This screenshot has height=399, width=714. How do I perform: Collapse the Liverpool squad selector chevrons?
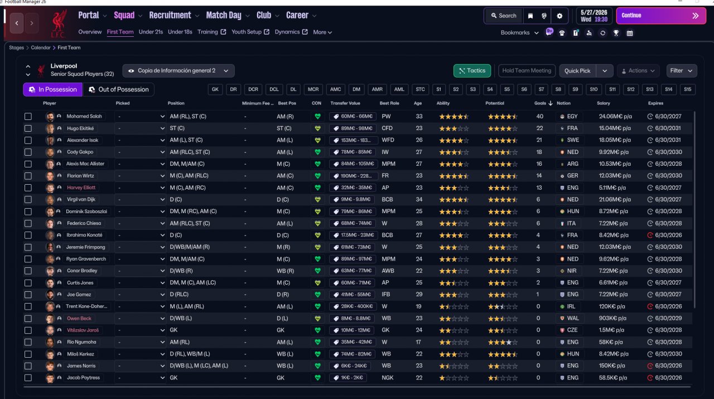coord(28,70)
